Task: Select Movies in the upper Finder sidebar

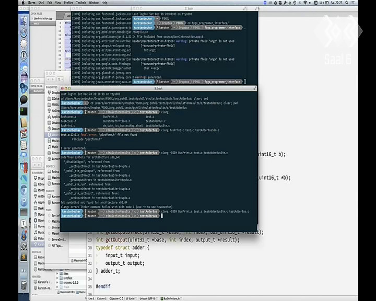Action: click(53, 141)
